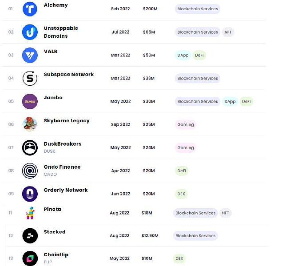Click the Skyborne Legacy game artwork
This screenshot has width=302, height=266.
(x=30, y=124)
